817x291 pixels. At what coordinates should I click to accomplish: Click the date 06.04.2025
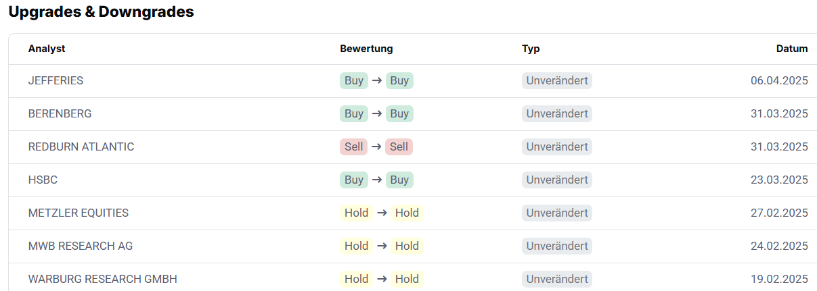click(x=779, y=80)
